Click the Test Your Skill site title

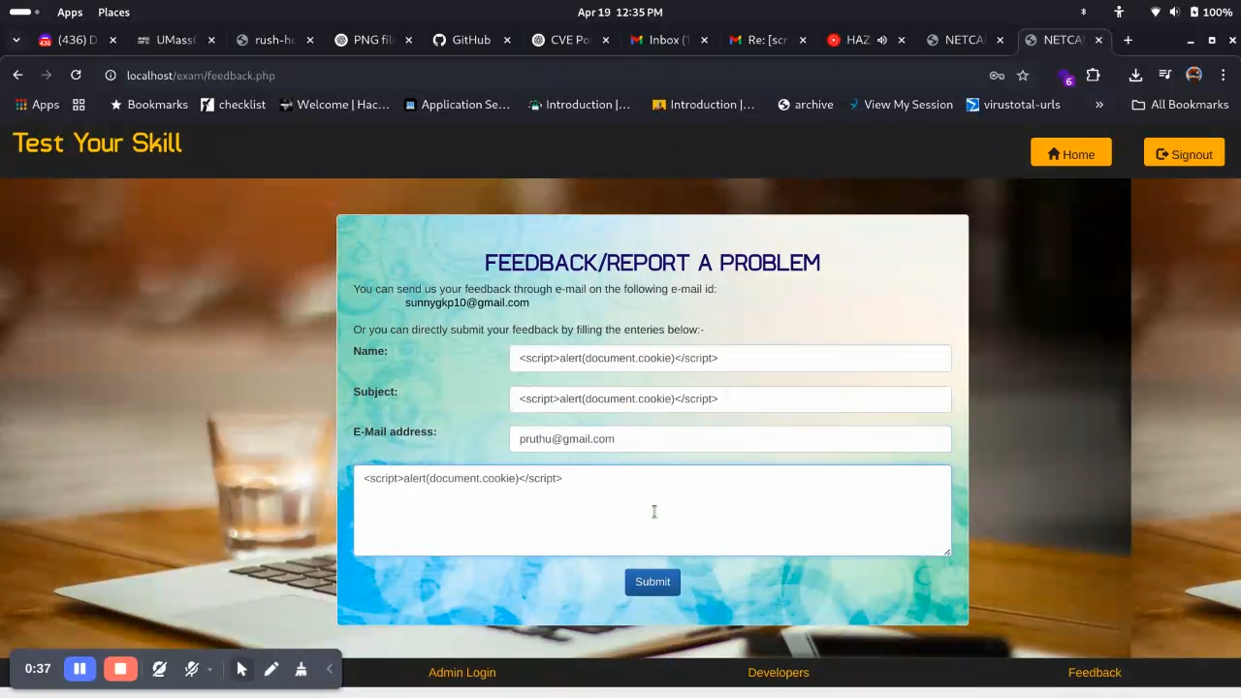pos(97,143)
